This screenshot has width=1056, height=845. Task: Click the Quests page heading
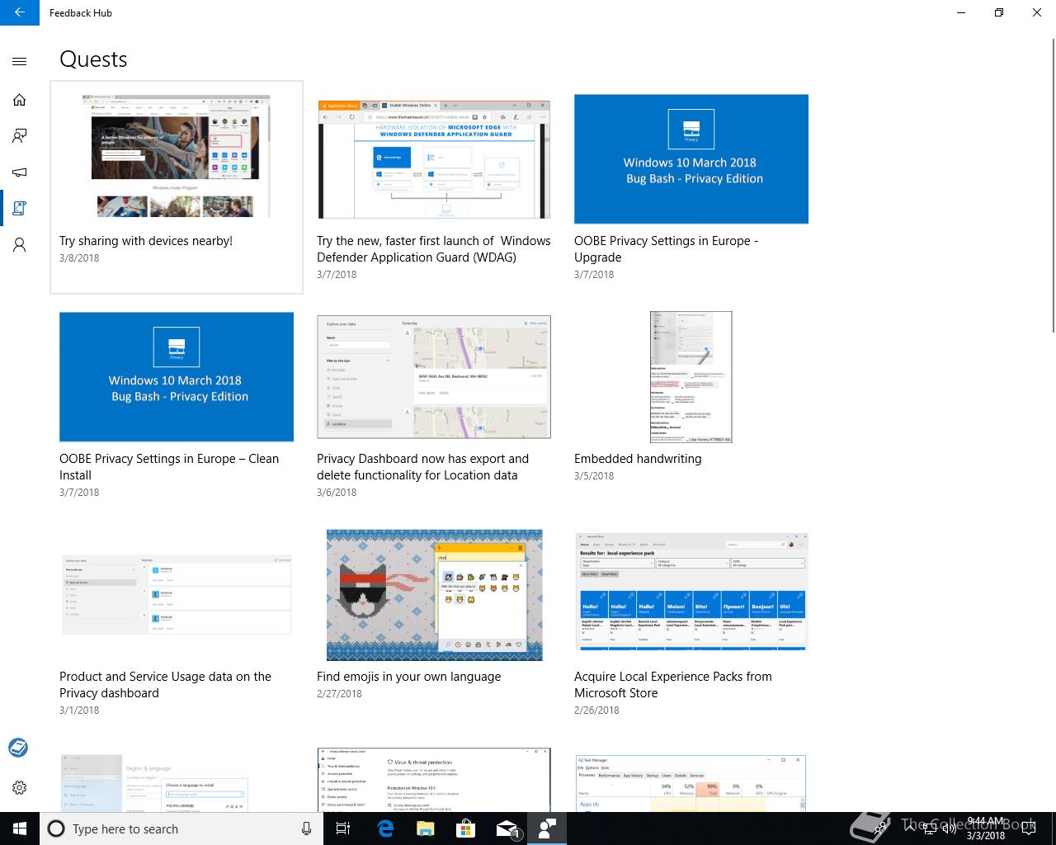coord(93,59)
